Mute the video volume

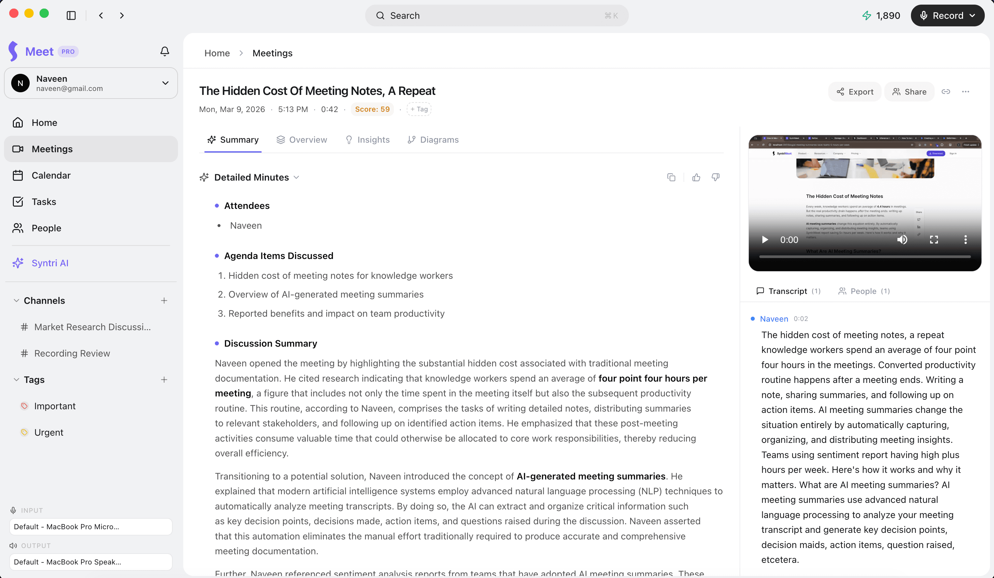(902, 240)
